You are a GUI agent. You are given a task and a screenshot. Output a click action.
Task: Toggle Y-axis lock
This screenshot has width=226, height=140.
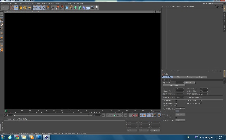click(x=39, y=8)
